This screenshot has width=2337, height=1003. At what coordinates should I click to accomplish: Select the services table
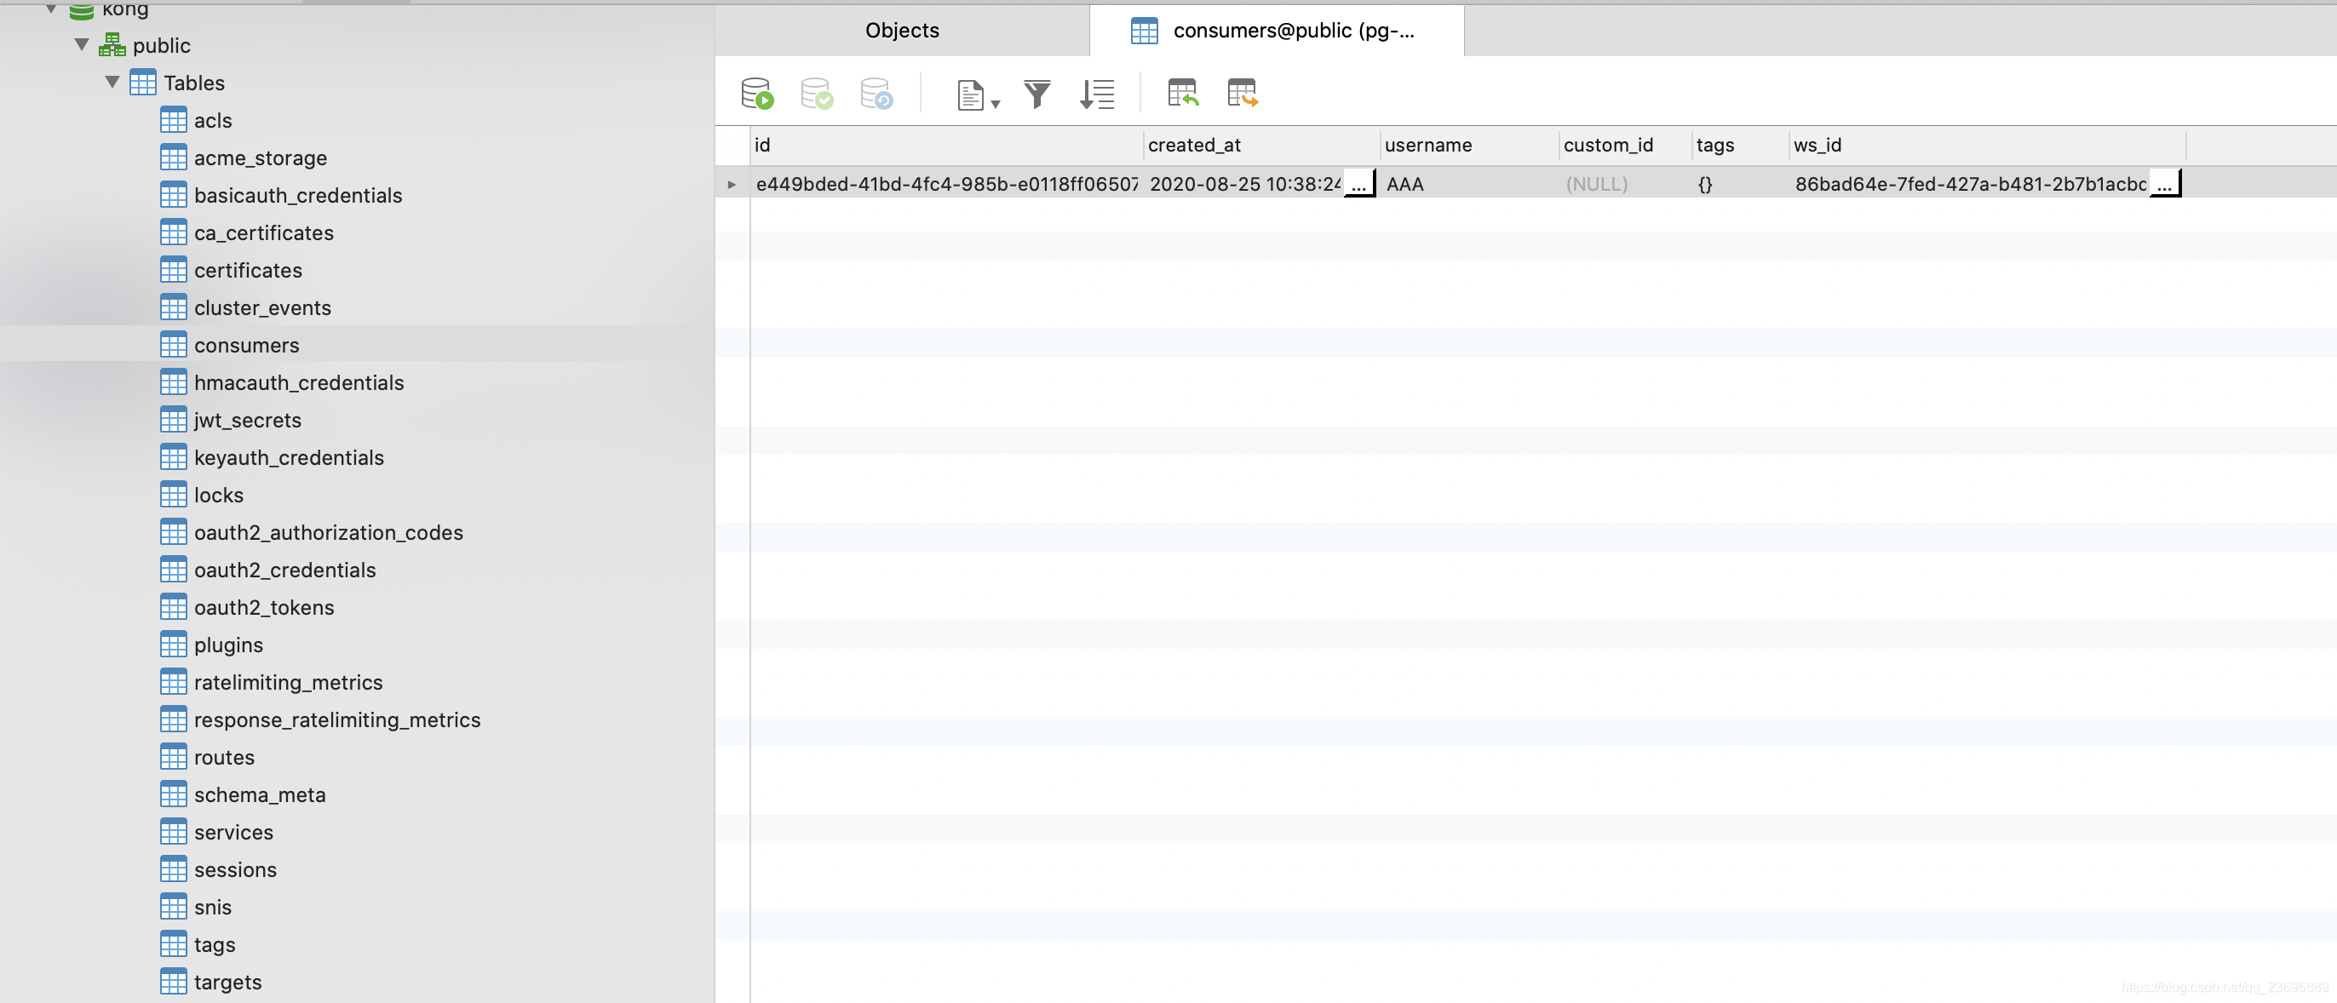tap(233, 833)
